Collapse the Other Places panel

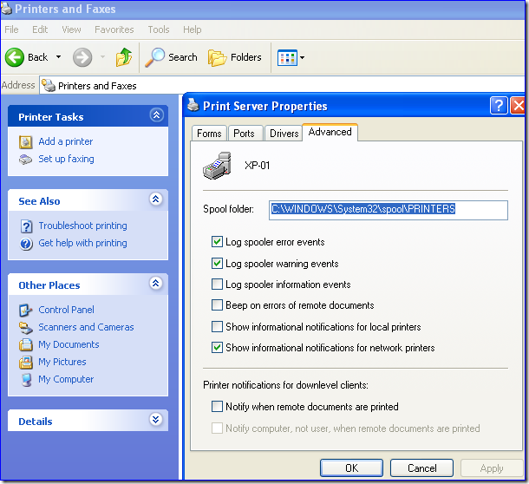coord(156,283)
